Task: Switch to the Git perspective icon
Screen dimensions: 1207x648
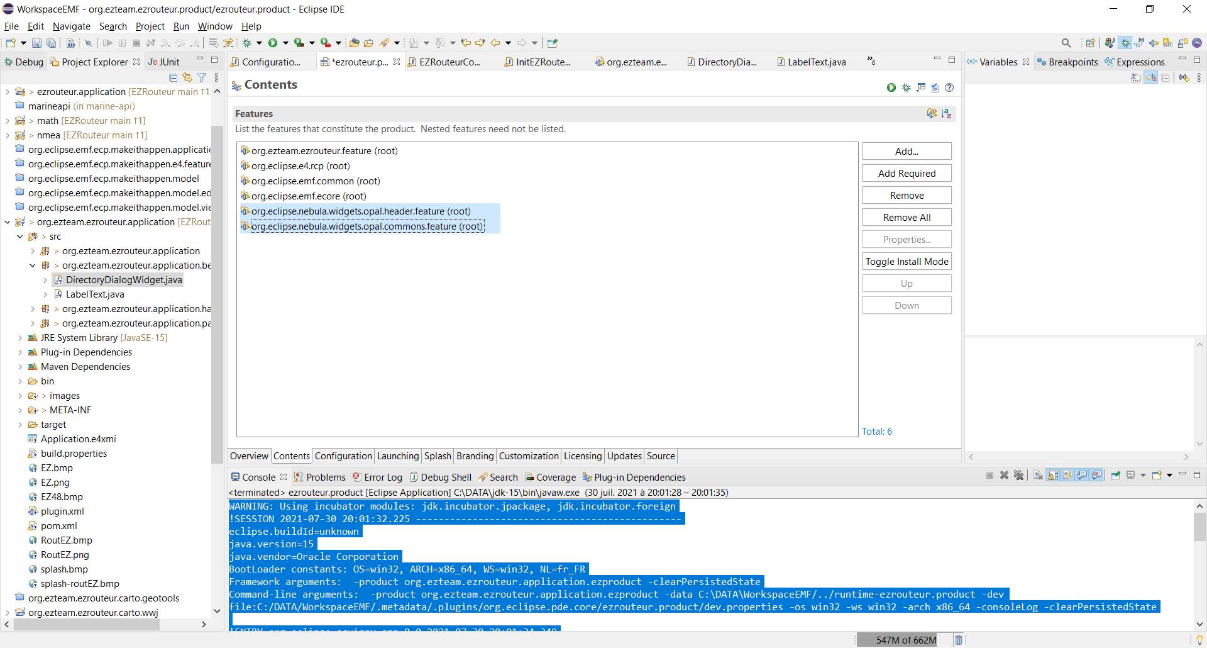Action: (1167, 43)
